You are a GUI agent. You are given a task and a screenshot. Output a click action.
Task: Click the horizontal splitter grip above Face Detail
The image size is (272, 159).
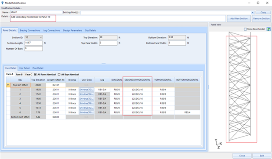[x=104, y=63]
